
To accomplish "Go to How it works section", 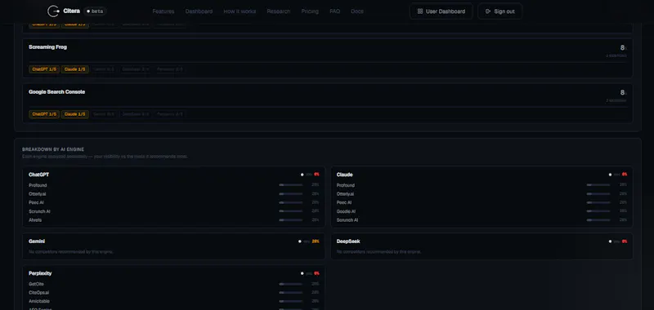I will pos(240,11).
